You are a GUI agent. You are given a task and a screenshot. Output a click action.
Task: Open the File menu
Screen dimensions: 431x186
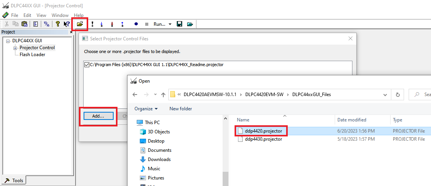(x=15, y=15)
